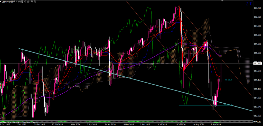Screen dimensions: 263x126
Task: Click the small arrow before USDJPY label
Action: coord(1,2)
